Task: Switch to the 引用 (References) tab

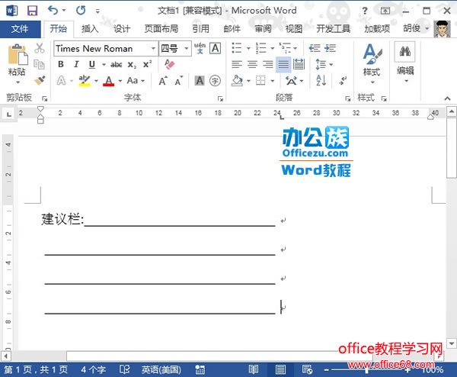Action: point(200,28)
